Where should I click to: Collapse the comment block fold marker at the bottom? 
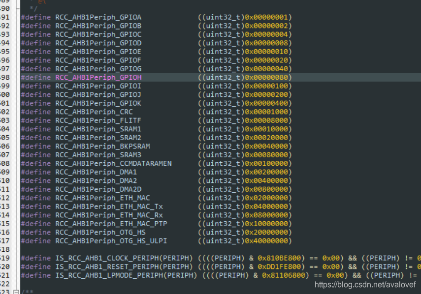[16, 292]
